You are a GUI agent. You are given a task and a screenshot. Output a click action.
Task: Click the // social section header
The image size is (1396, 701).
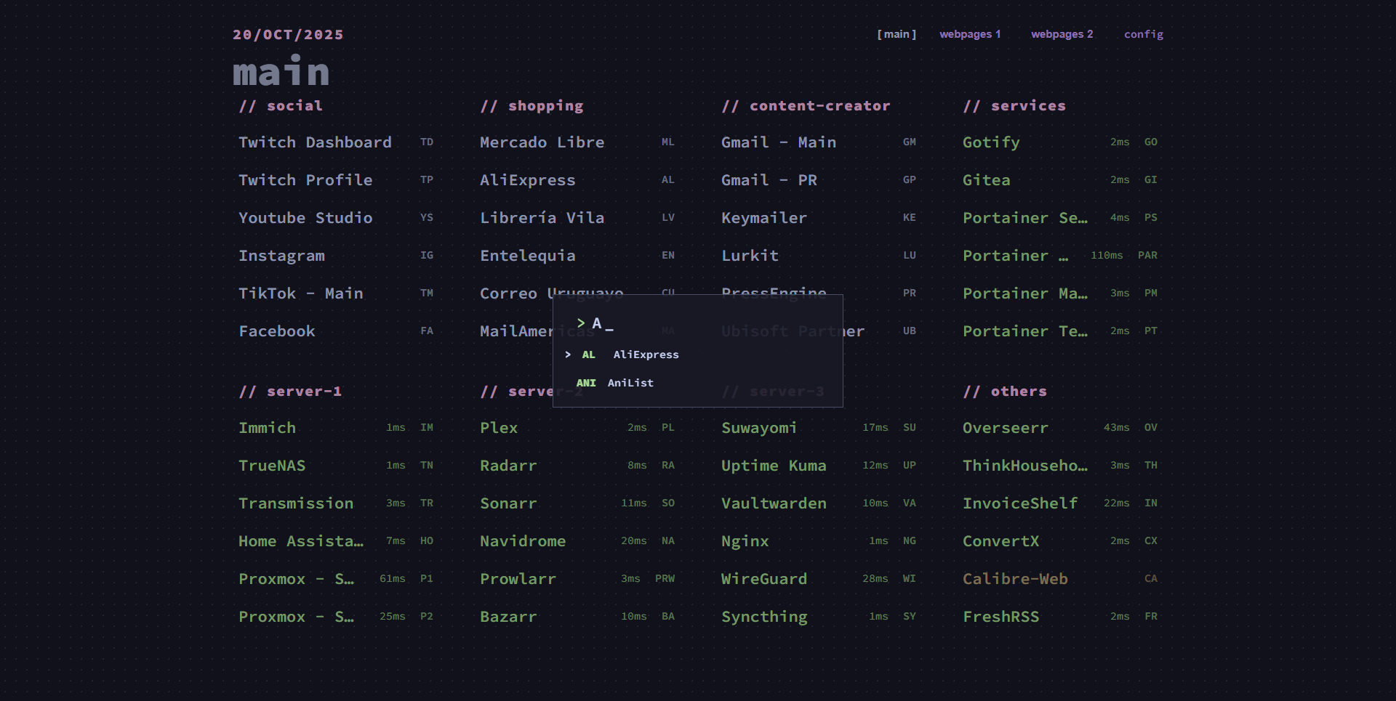281,106
